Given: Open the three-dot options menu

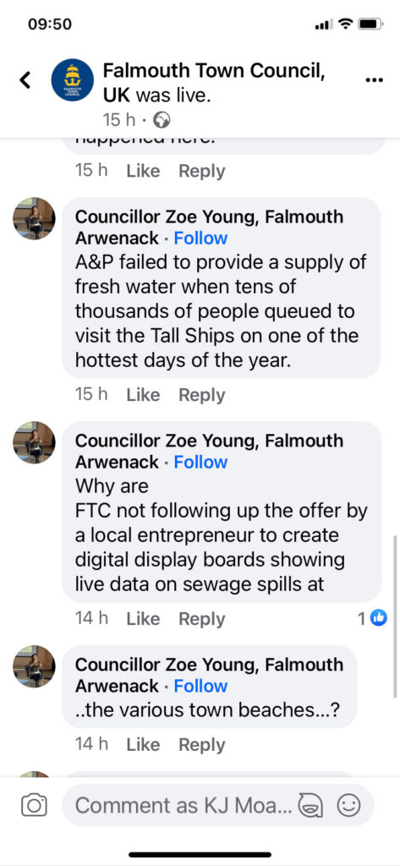Looking at the screenshot, I should pos(375,80).
